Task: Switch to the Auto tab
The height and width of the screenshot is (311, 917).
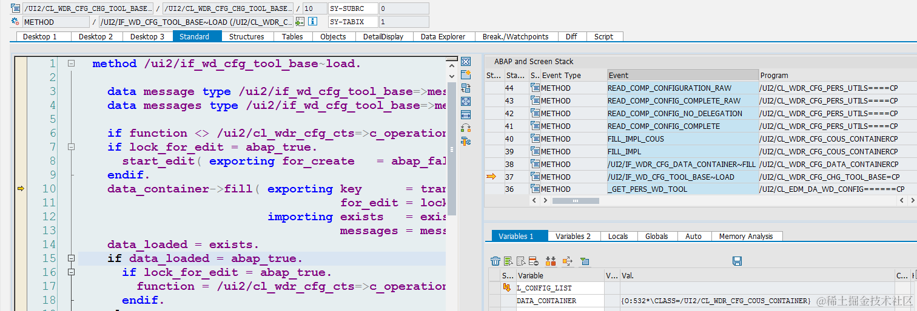Action: [x=694, y=237]
